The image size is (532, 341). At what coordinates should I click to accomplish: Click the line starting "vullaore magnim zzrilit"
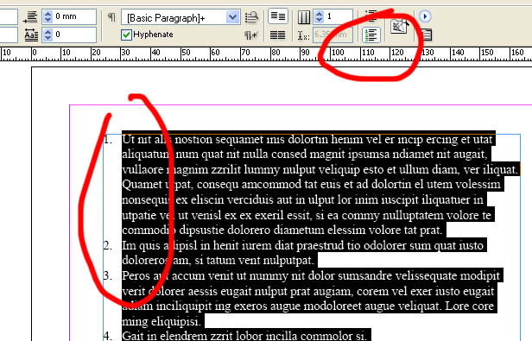pos(320,169)
